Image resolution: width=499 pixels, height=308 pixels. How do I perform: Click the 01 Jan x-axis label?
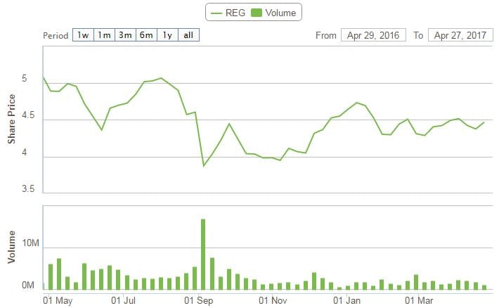(x=346, y=301)
